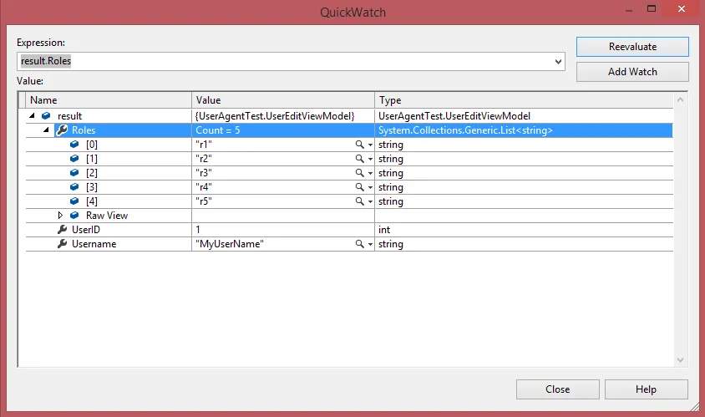
Task: Open the visualizer dropdown arrow for "r2"
Action: 370,159
